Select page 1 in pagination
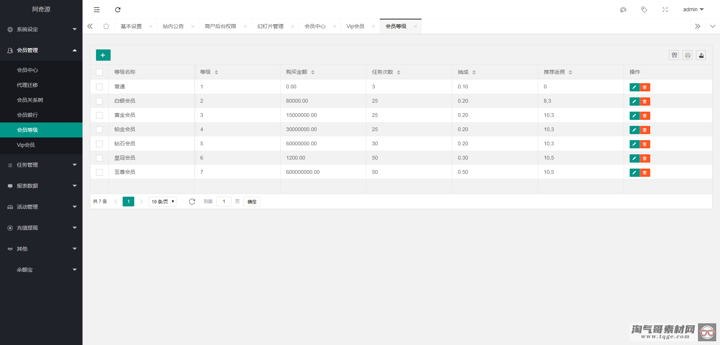The width and height of the screenshot is (720, 345). point(128,202)
